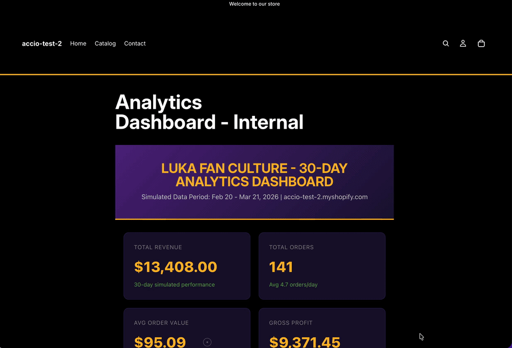Screen dimensions: 512x348
Task: Select the Avg Order Value card label
Action: pos(161,323)
